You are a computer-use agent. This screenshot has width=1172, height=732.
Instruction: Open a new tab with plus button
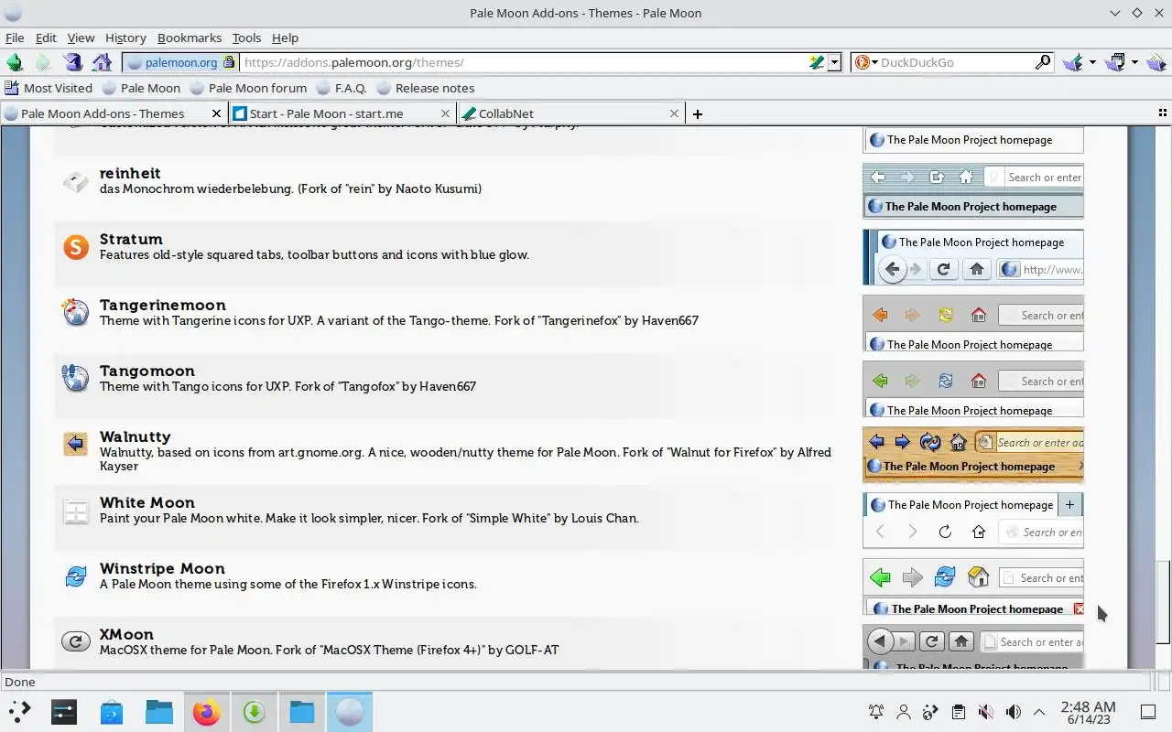coord(698,113)
